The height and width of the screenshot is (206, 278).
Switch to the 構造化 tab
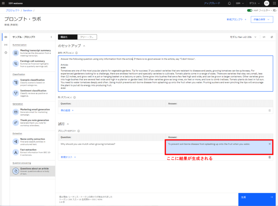click(67, 37)
